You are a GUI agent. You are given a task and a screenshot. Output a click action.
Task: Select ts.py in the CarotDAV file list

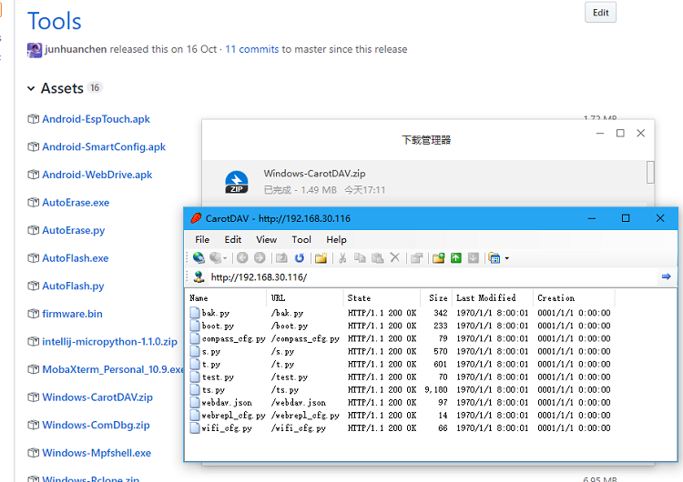point(213,390)
